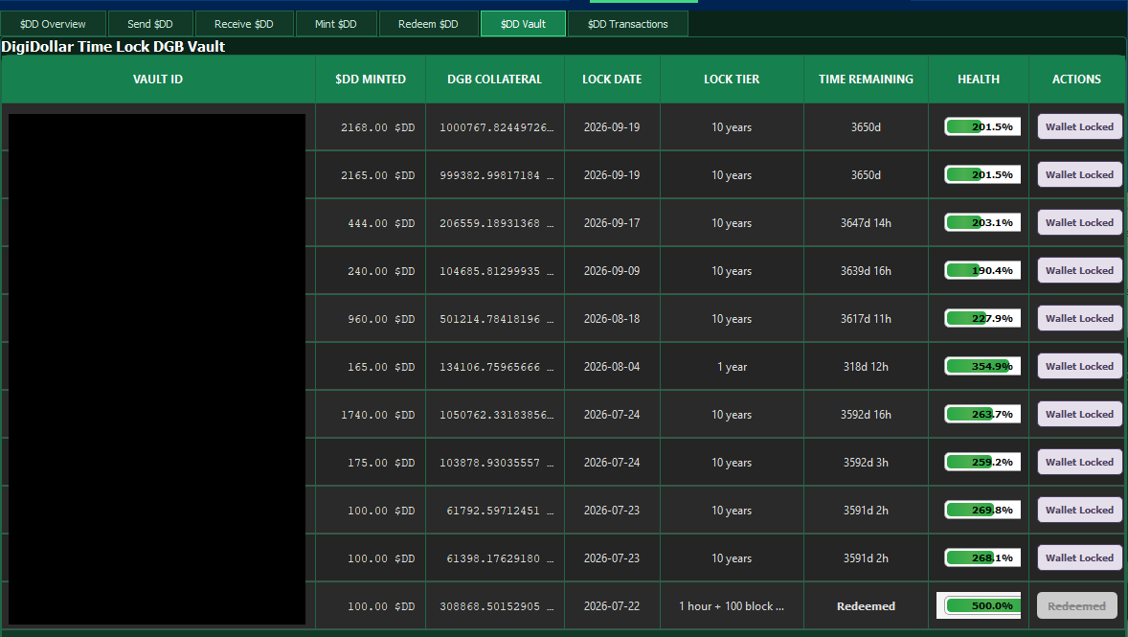1128x637 pixels.
Task: Sort by VAULT ID column header
Action: click(x=158, y=80)
